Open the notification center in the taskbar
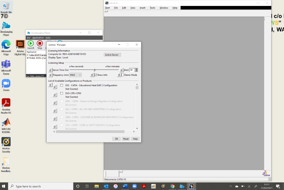This screenshot has height=190, width=284. point(278,186)
